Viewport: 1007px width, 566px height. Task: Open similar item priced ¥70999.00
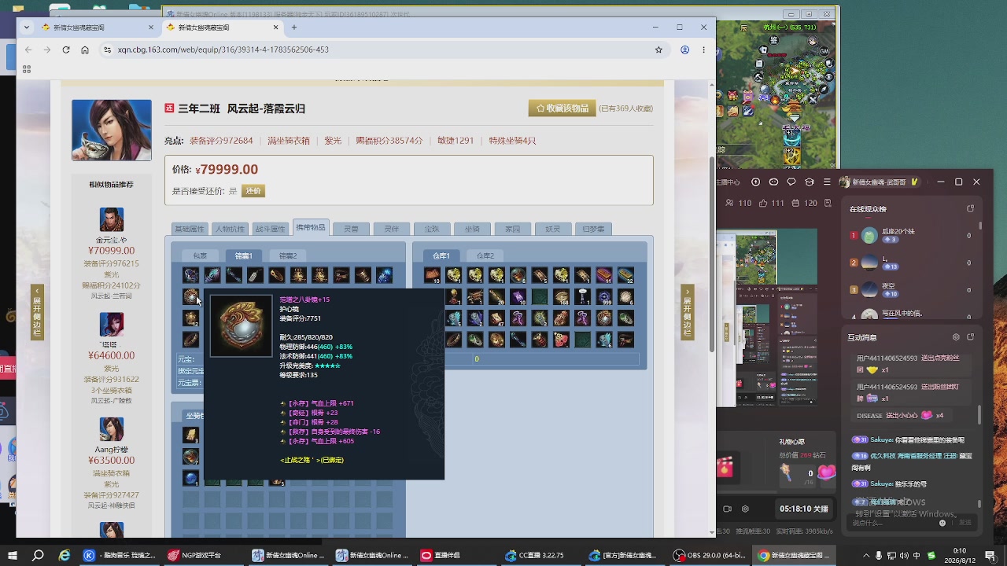coord(111,252)
